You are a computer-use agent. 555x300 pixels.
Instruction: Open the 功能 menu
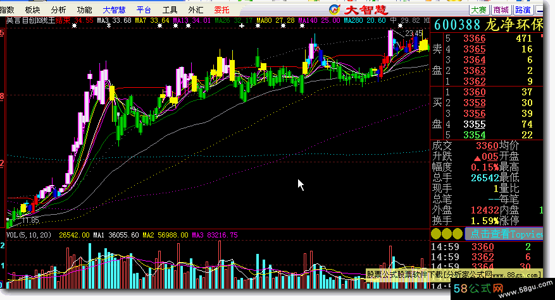(x=84, y=10)
